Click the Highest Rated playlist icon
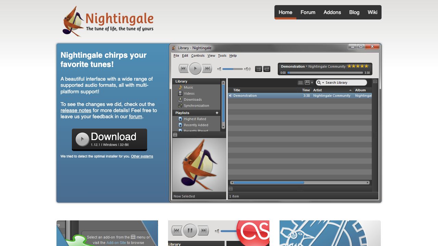 tap(180, 119)
